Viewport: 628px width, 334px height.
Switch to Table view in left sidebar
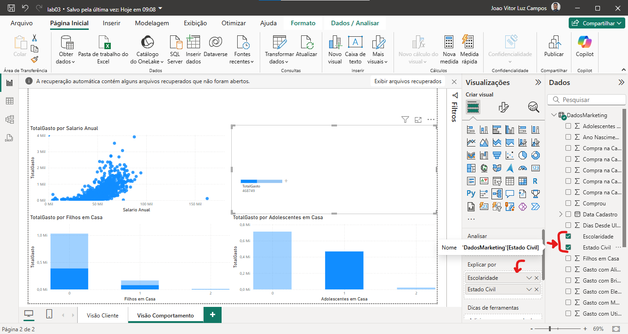[x=9, y=101]
